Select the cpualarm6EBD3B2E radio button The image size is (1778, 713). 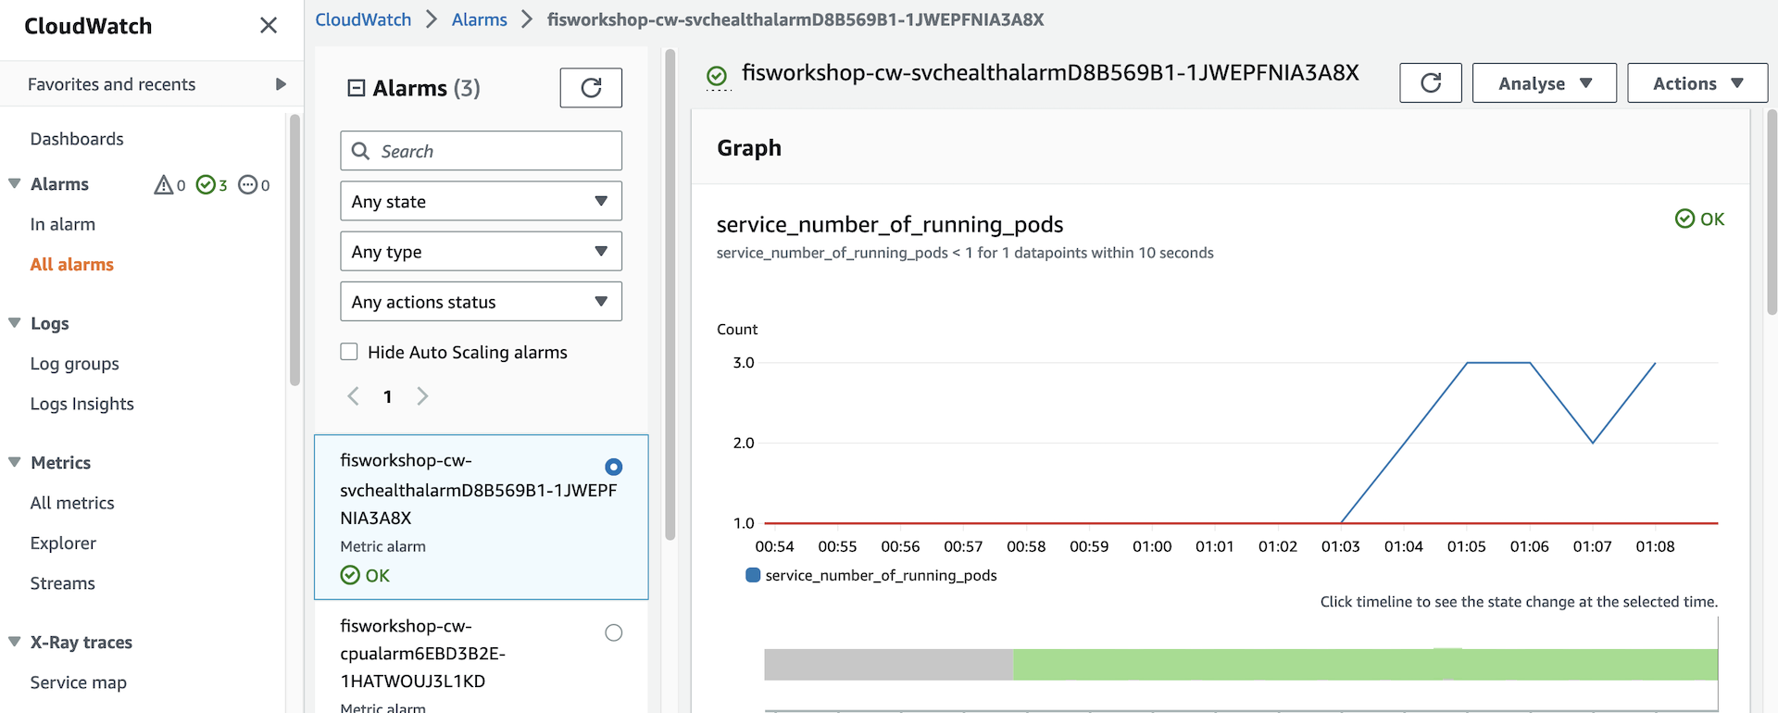(x=614, y=632)
